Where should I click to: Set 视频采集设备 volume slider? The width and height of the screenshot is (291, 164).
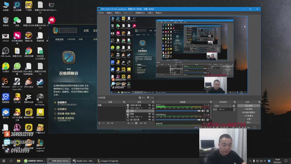[178, 120]
